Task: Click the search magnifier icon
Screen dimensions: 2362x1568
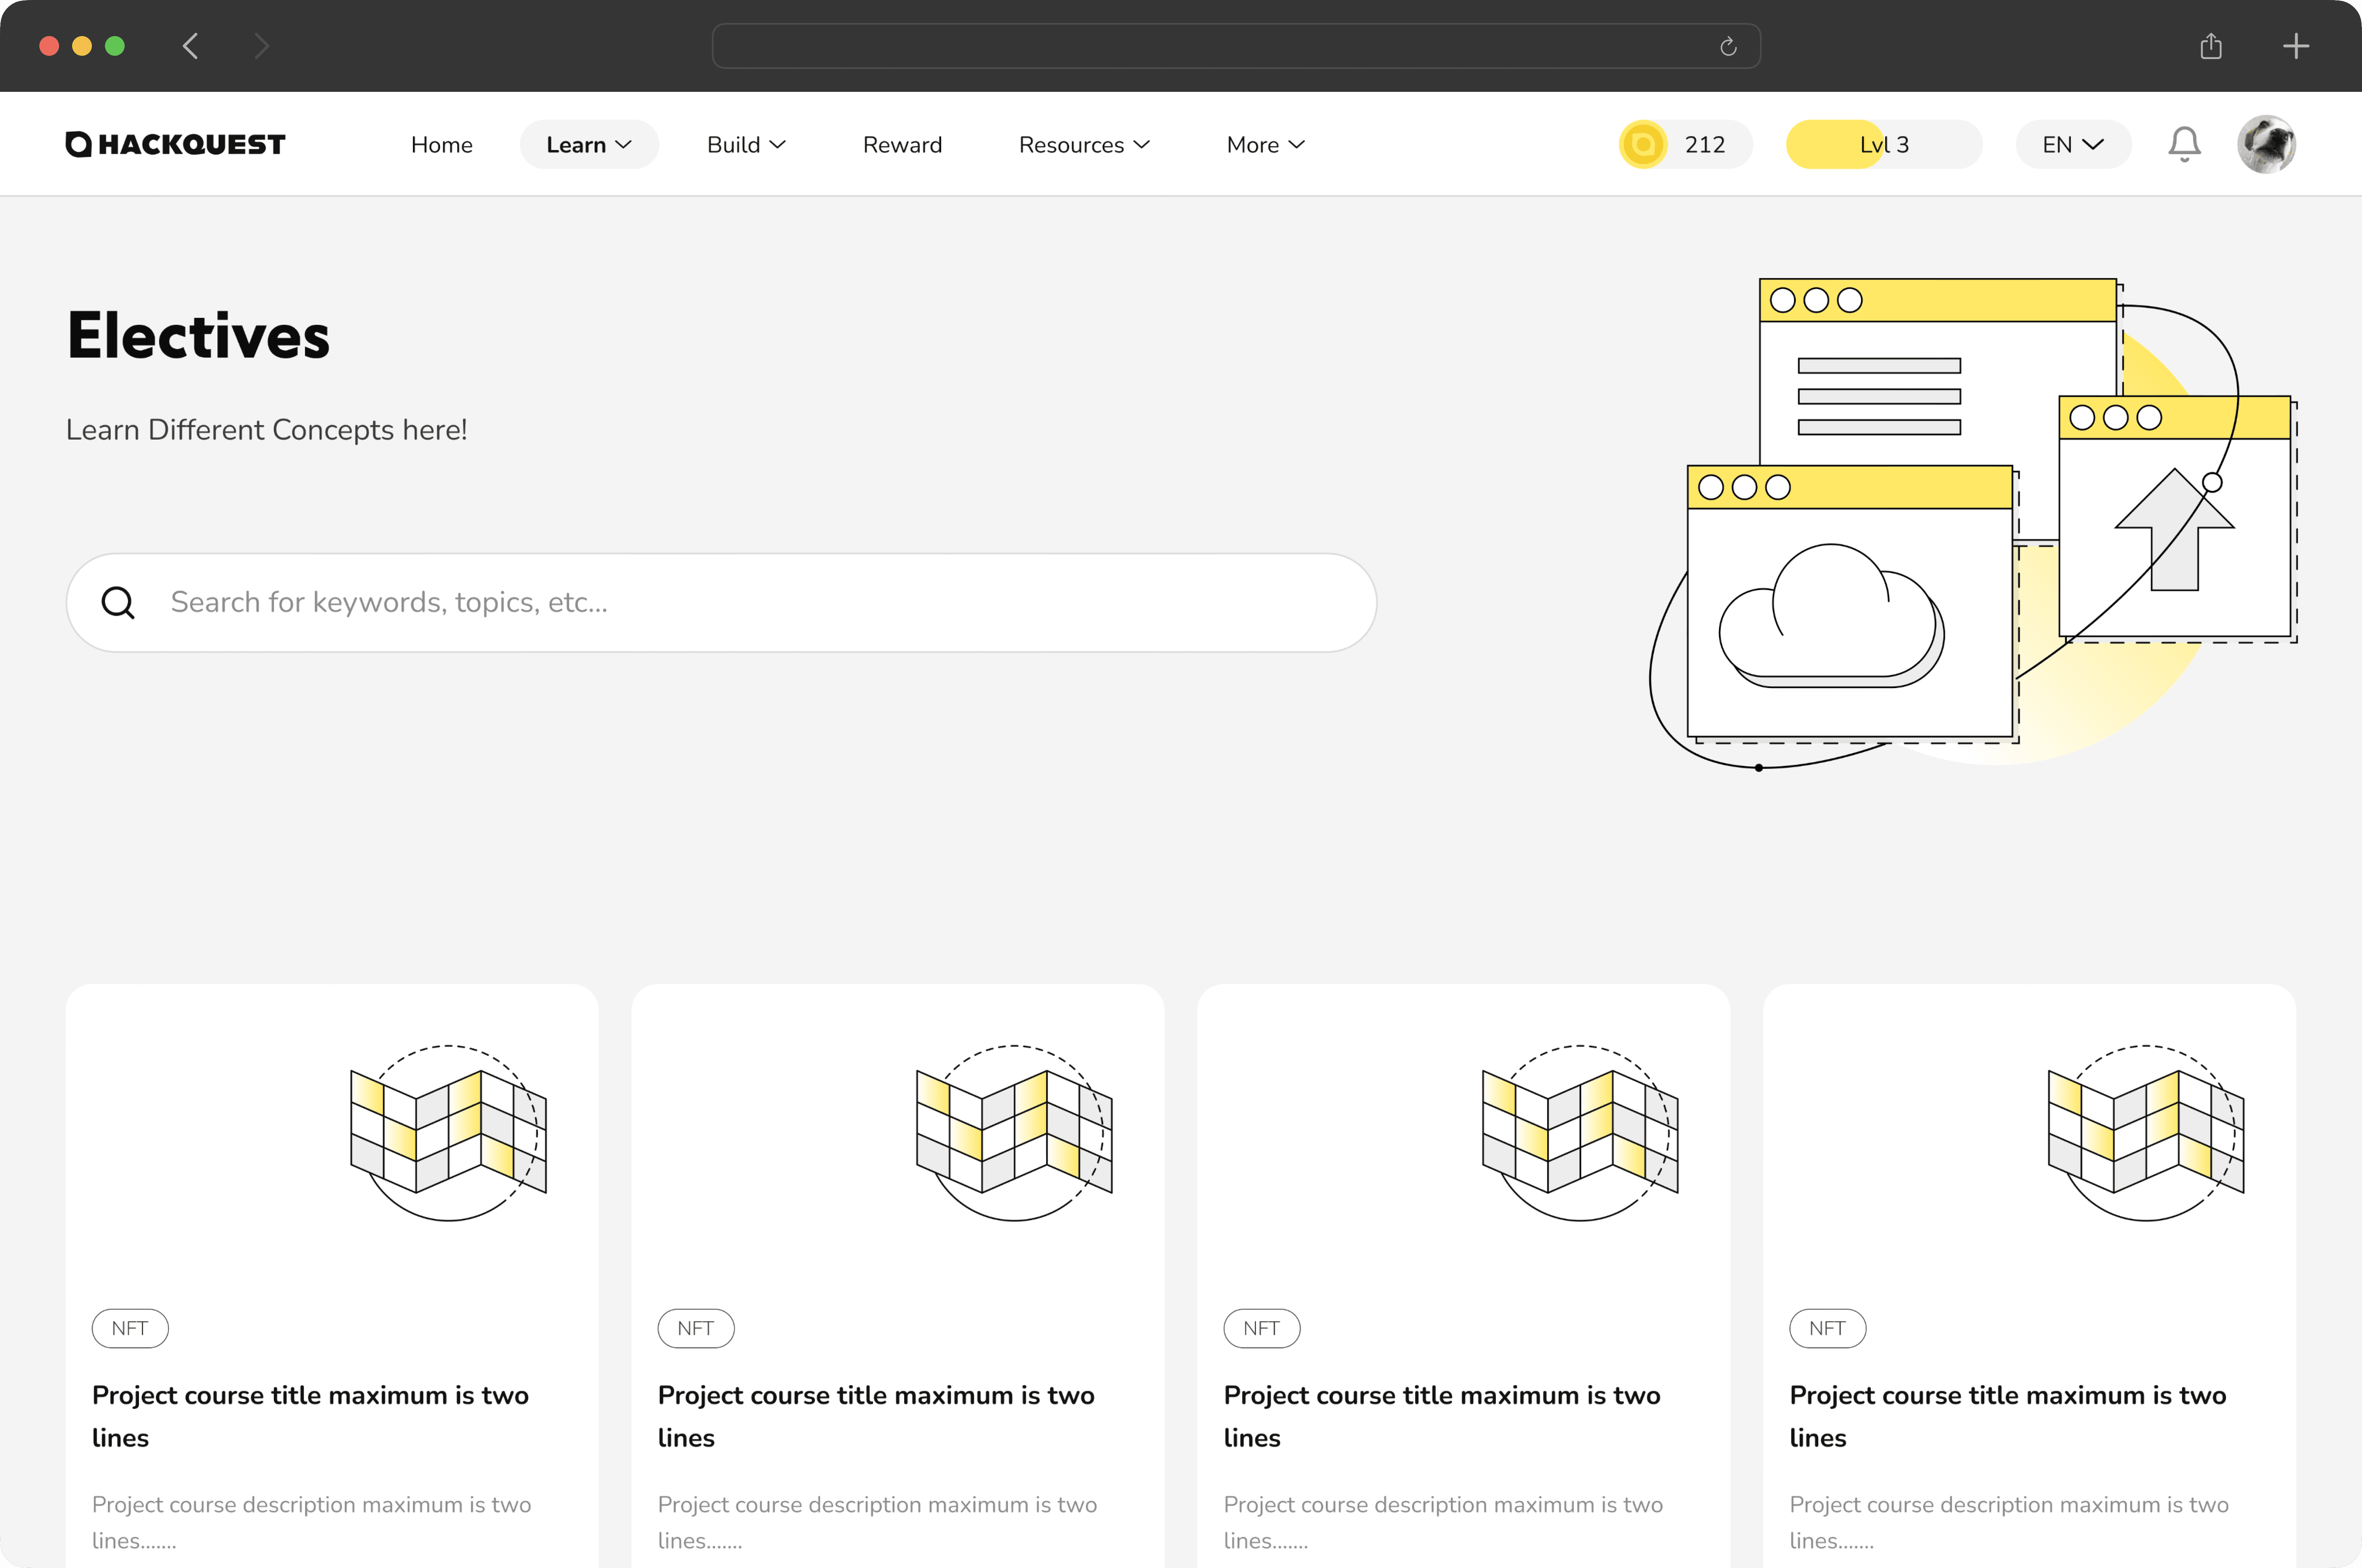Action: [118, 603]
